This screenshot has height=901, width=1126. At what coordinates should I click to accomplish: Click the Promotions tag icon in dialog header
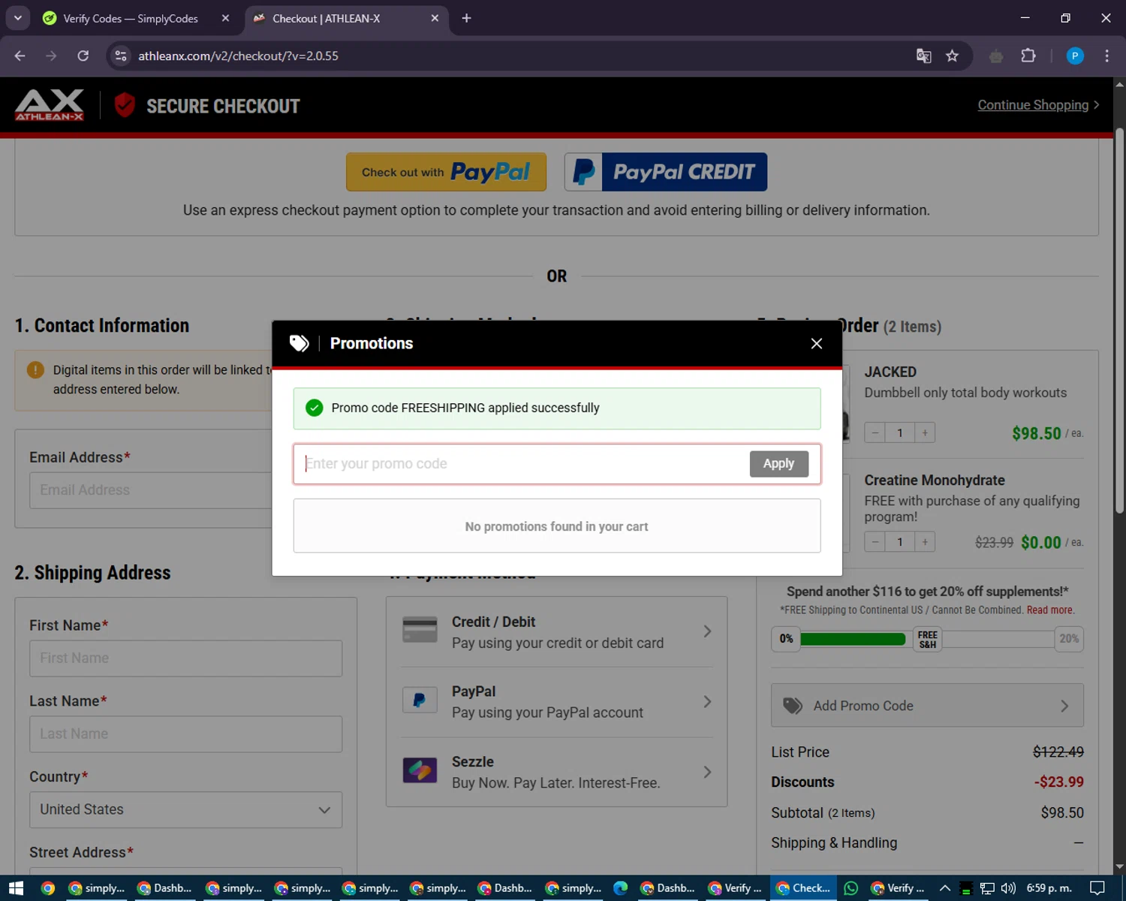(300, 343)
